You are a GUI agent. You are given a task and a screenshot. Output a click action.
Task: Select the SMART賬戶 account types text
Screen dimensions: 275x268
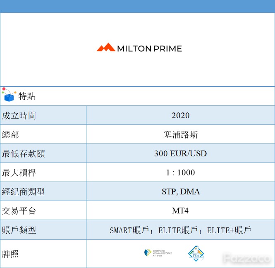click(x=180, y=230)
